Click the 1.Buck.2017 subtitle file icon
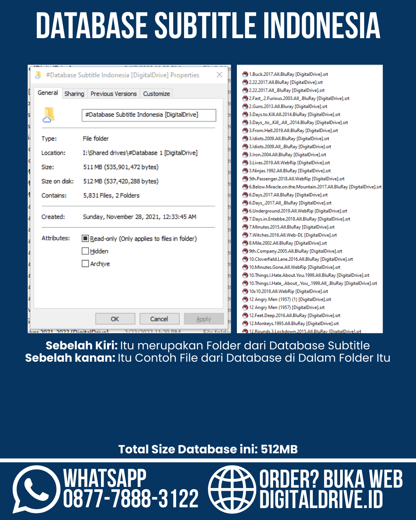Viewport: 416px width, 520px height. point(245,74)
